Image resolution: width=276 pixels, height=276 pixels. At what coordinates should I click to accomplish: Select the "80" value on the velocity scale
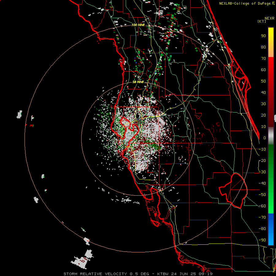[263, 47]
